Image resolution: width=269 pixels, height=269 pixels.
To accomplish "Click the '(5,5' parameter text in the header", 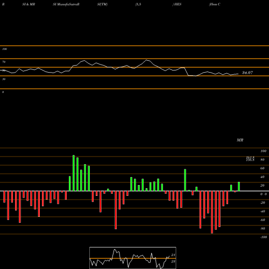I will pos(138,4).
